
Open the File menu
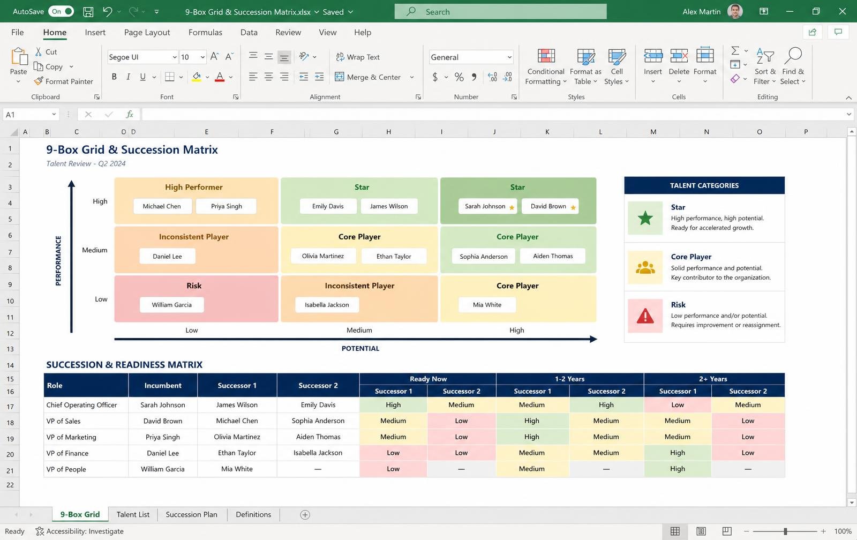point(18,32)
